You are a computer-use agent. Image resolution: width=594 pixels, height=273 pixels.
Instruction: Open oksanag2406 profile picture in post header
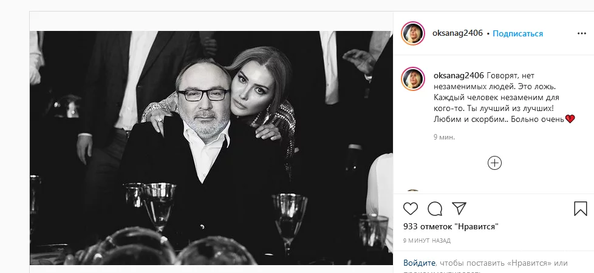pyautogui.click(x=412, y=33)
